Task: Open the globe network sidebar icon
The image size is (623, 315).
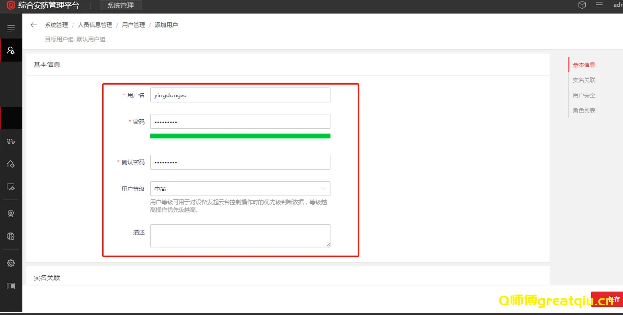Action: [11, 236]
